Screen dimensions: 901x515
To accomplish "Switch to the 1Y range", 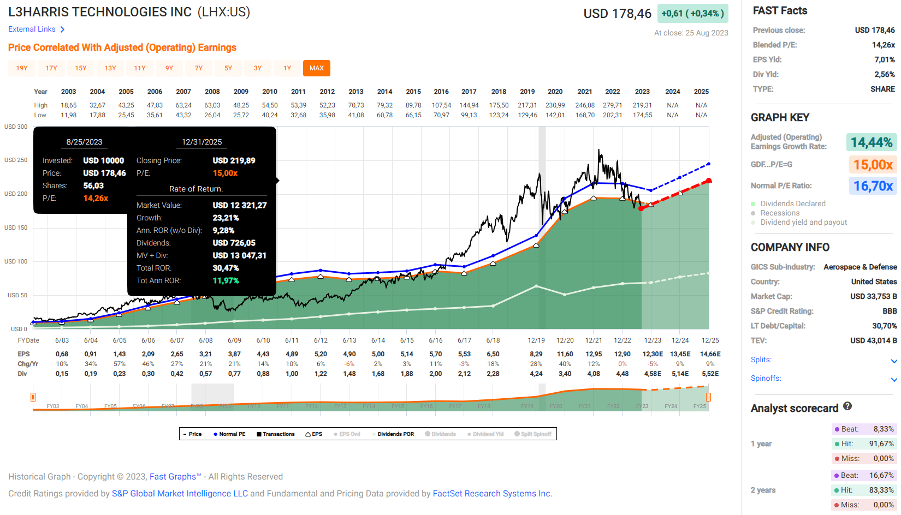I will point(287,68).
